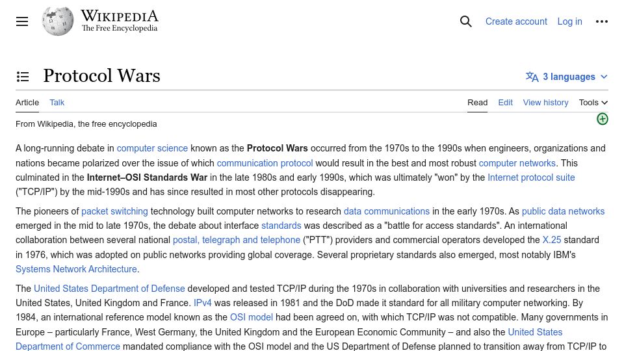This screenshot has width=624, height=351.
Task: Expand the 3 languages dropdown
Action: click(567, 77)
